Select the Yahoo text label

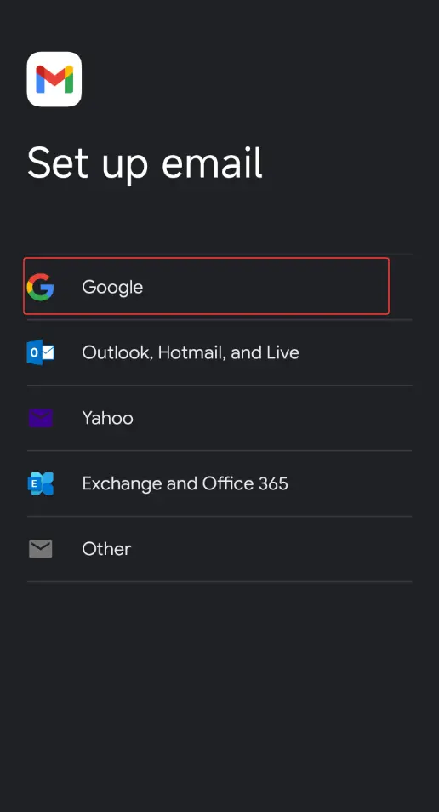coord(108,418)
